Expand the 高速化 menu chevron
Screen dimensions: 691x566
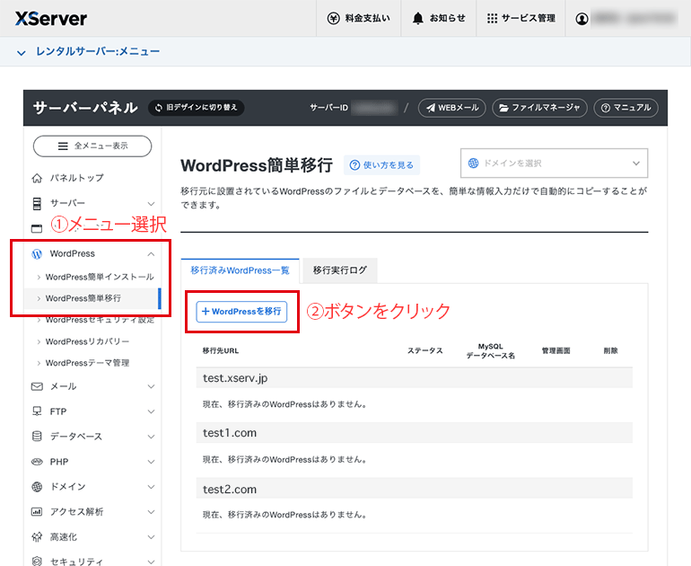click(x=151, y=537)
